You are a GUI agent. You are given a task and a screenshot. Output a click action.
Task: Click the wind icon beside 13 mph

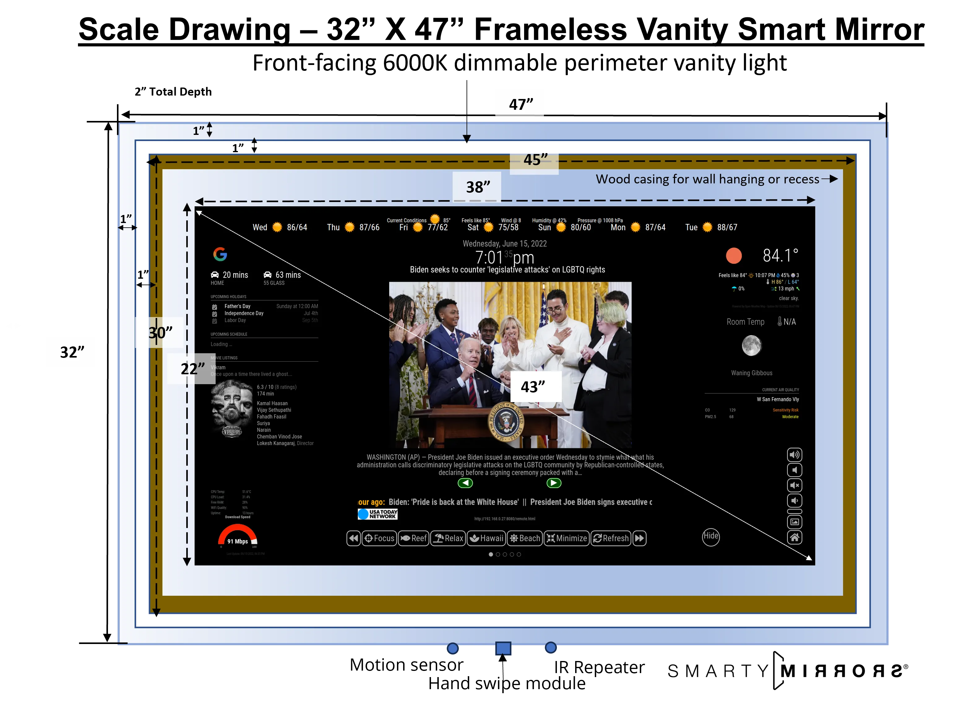773,289
